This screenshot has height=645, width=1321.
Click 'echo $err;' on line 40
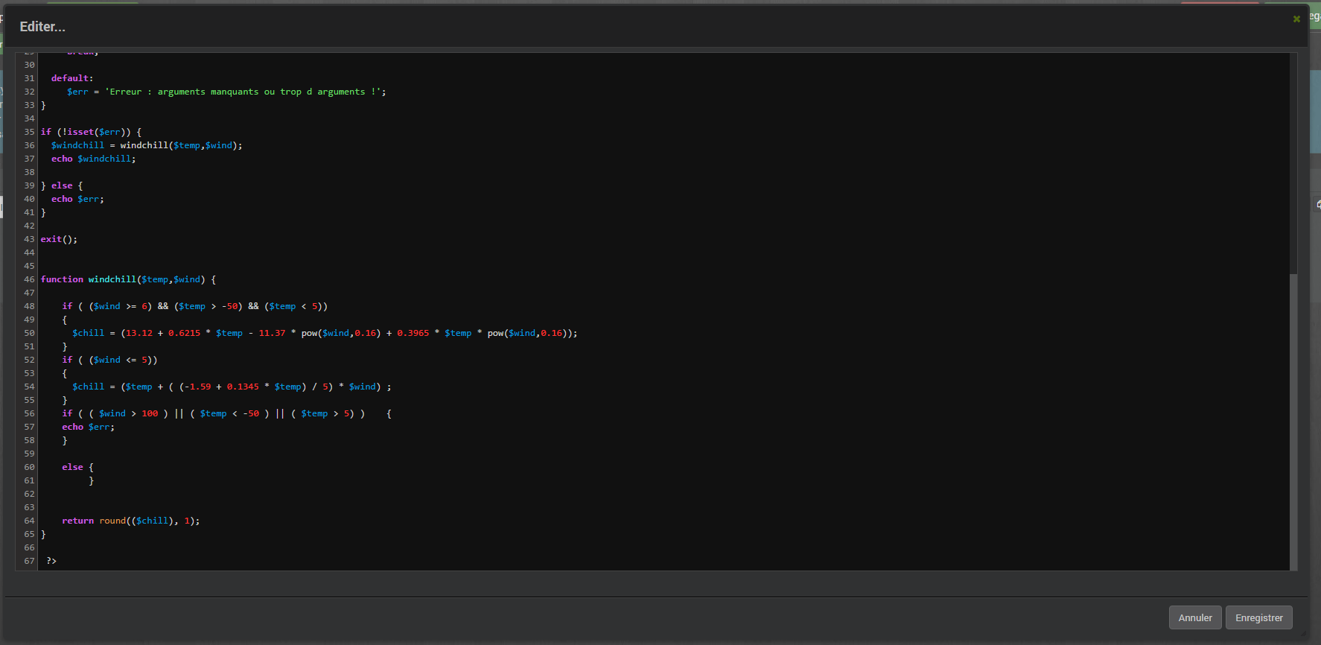pyautogui.click(x=77, y=199)
